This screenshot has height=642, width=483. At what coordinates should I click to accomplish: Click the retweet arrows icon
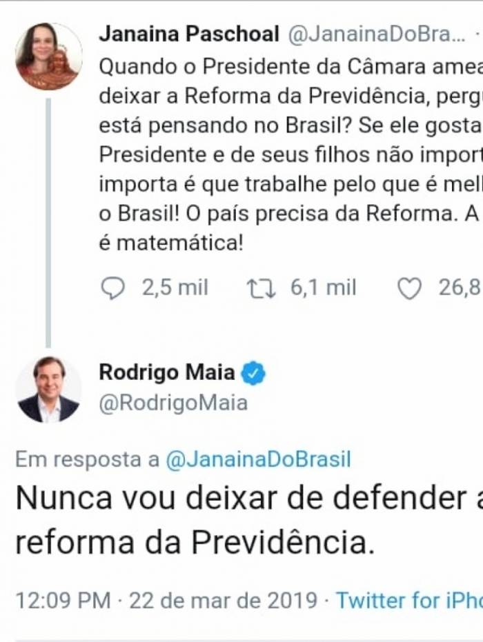pyautogui.click(x=262, y=288)
